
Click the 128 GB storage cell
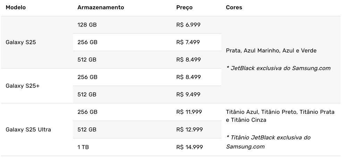point(87,25)
